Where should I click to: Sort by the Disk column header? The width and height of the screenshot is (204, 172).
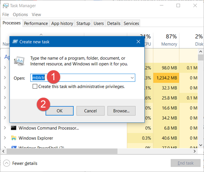(x=191, y=40)
